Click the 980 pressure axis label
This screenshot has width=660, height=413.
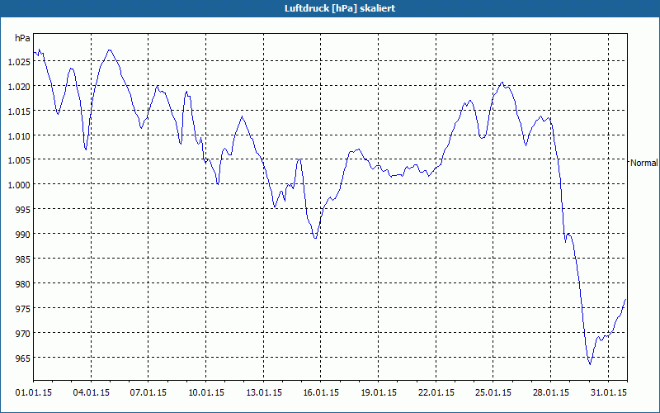click(x=24, y=284)
